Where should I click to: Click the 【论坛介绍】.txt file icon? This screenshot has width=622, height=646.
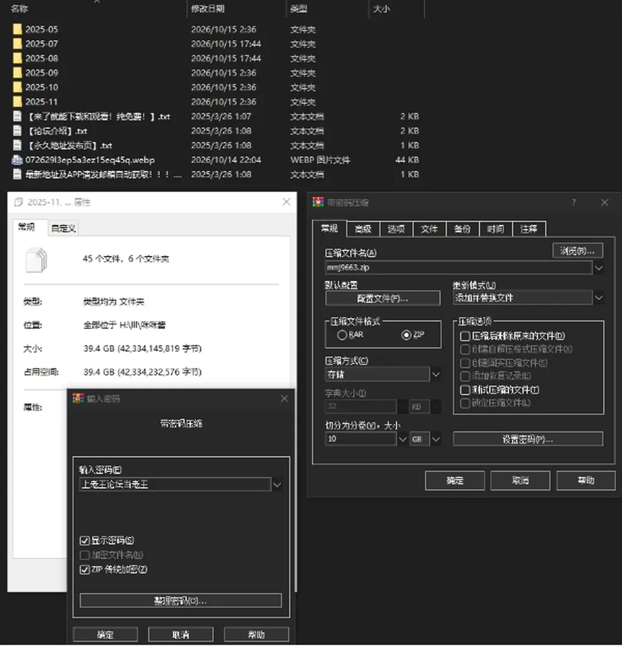(x=17, y=131)
